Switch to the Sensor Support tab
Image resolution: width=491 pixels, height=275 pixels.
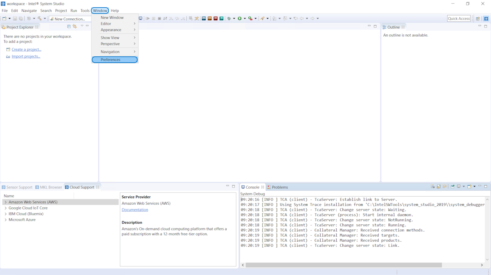click(x=17, y=187)
